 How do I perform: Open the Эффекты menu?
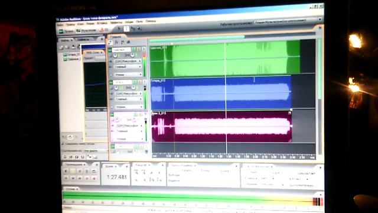[116, 22]
